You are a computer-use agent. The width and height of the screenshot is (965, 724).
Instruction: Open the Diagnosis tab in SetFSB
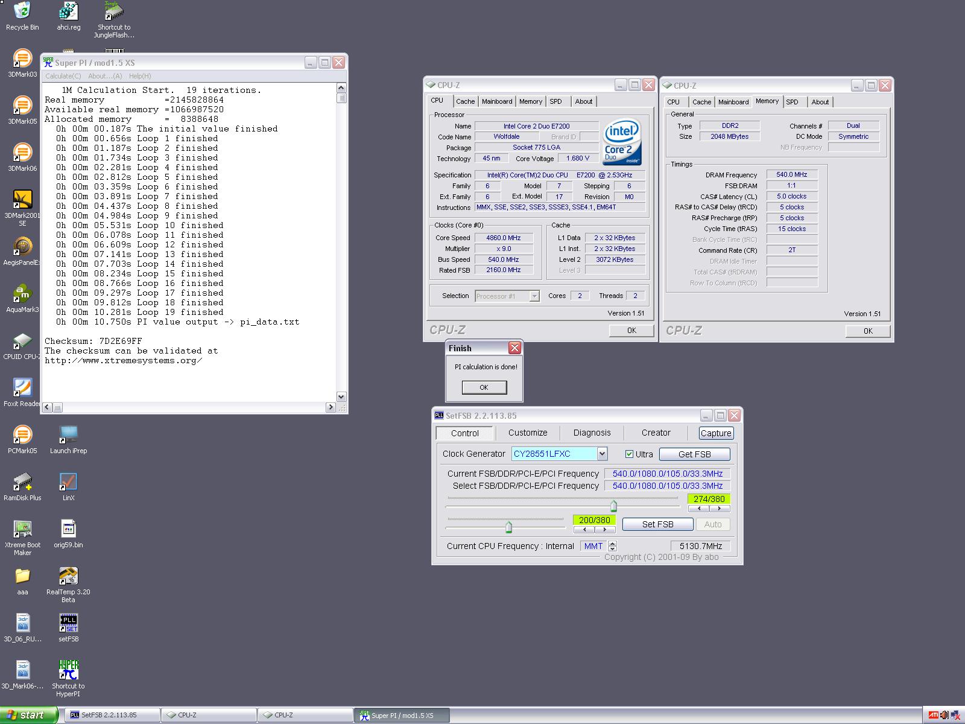click(592, 433)
